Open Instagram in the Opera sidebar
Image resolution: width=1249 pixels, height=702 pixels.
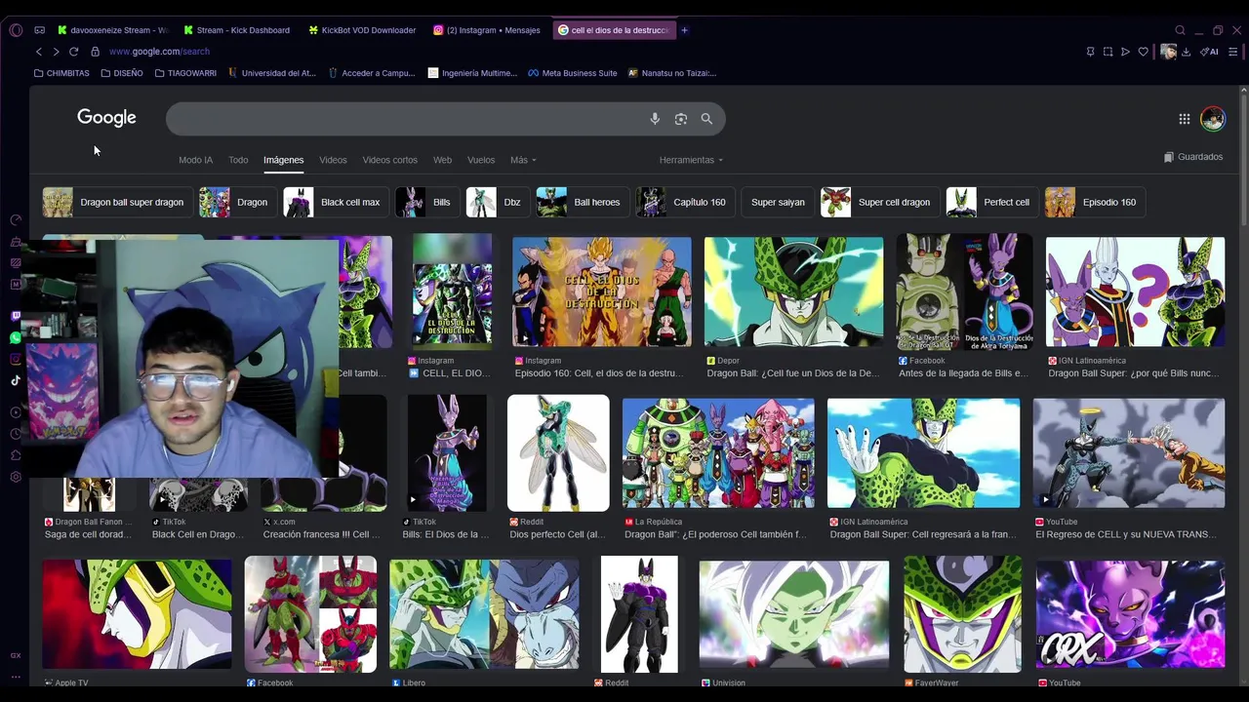pyautogui.click(x=16, y=360)
